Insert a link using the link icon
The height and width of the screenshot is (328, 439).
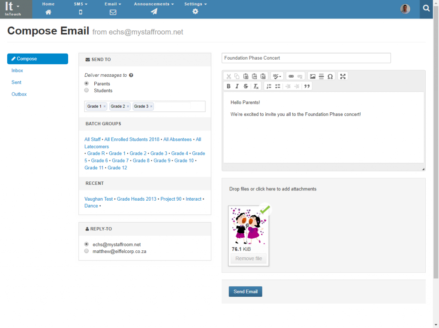(x=291, y=76)
